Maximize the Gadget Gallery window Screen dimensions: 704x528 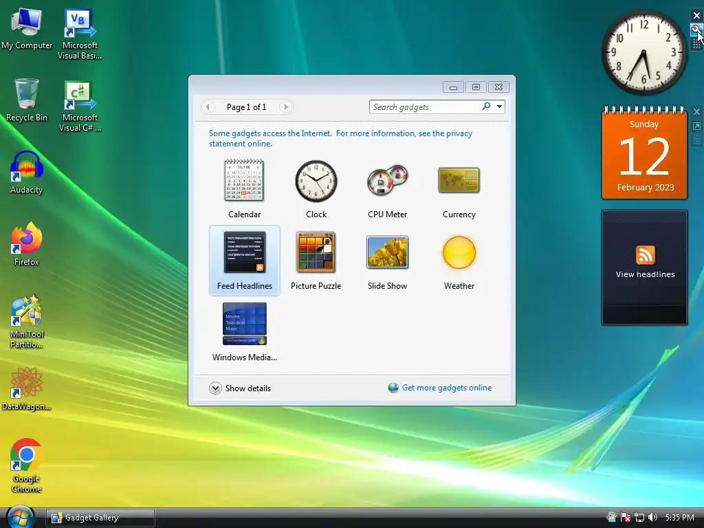[476, 87]
